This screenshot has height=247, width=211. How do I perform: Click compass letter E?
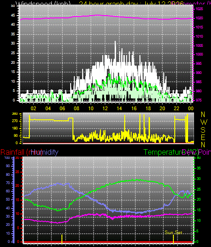click(x=203, y=137)
